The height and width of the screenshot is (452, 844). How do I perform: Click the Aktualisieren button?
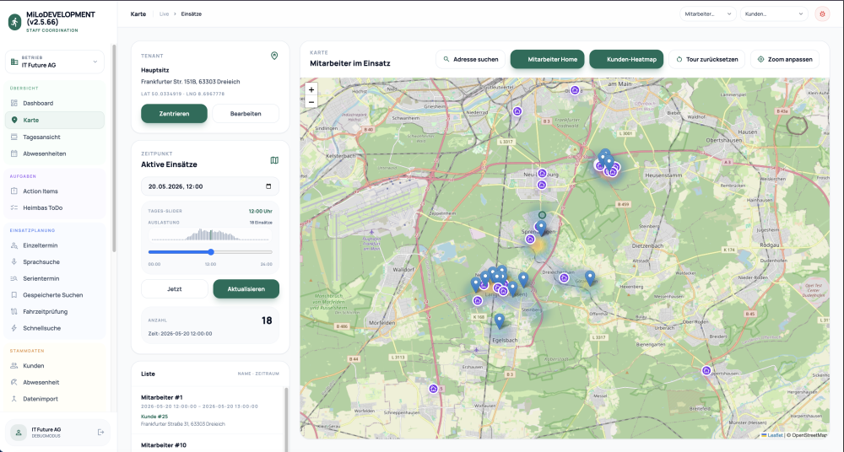(x=246, y=289)
